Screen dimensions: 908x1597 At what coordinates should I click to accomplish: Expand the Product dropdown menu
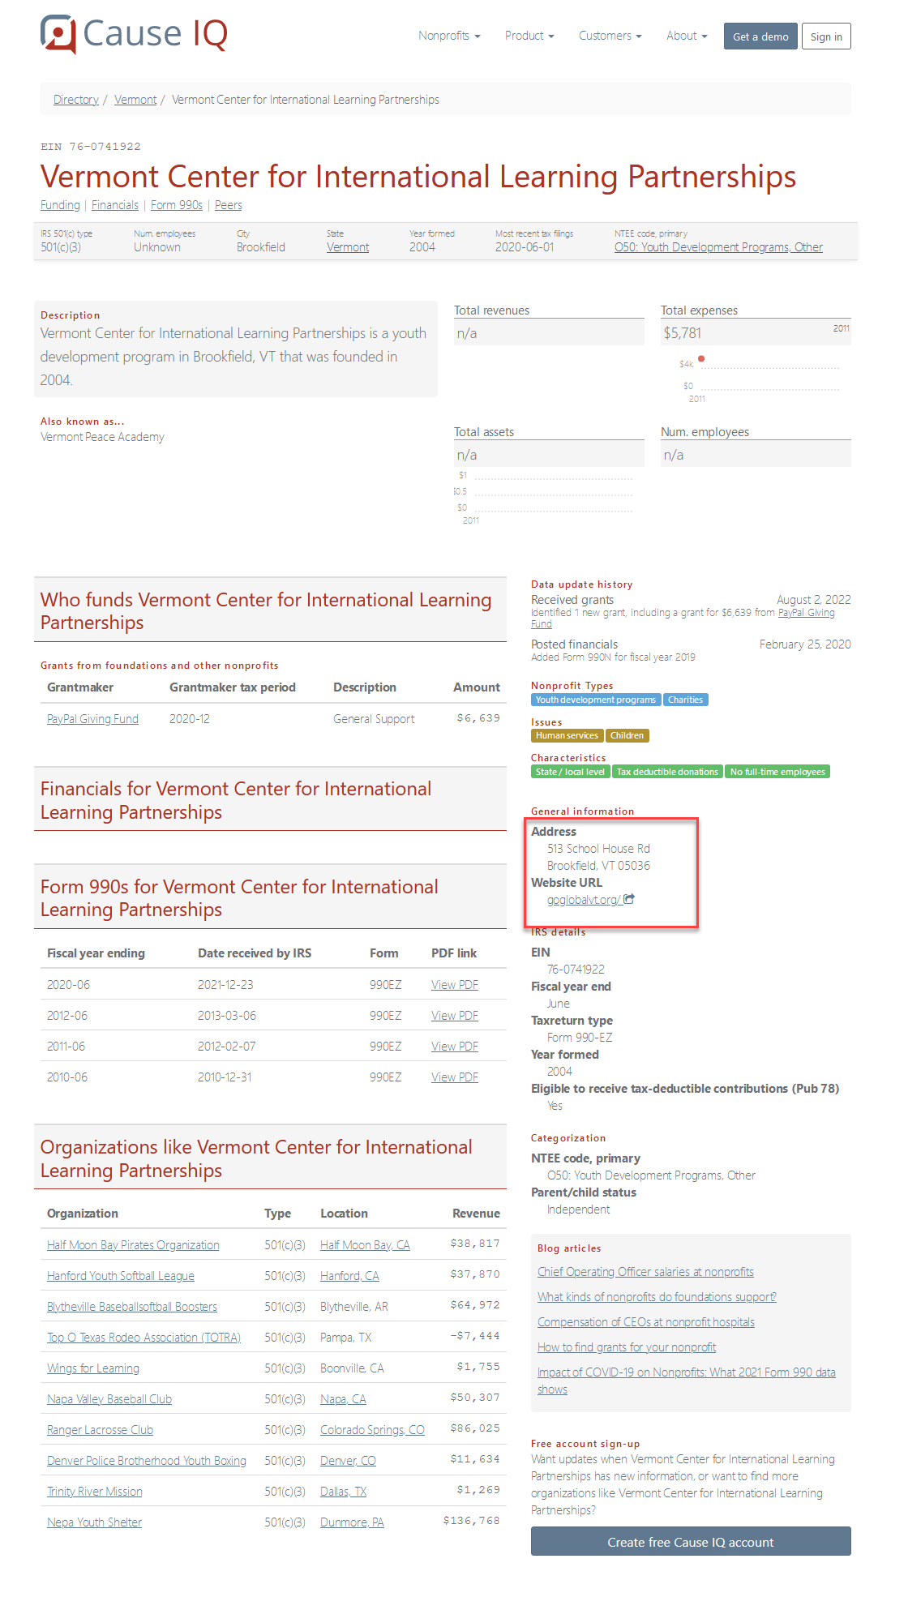529,36
